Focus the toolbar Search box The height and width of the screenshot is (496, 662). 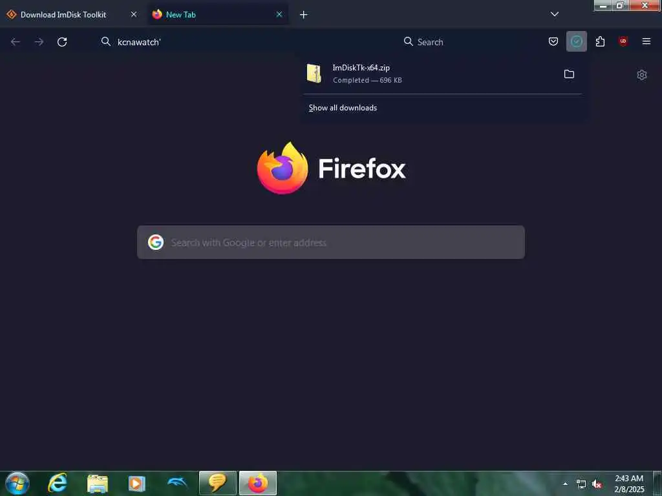click(x=469, y=42)
